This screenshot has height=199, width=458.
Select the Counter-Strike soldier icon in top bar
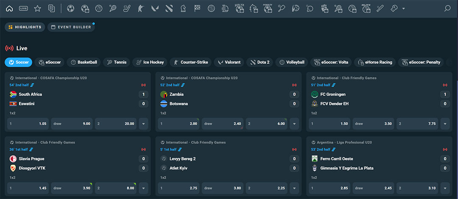click(141, 8)
